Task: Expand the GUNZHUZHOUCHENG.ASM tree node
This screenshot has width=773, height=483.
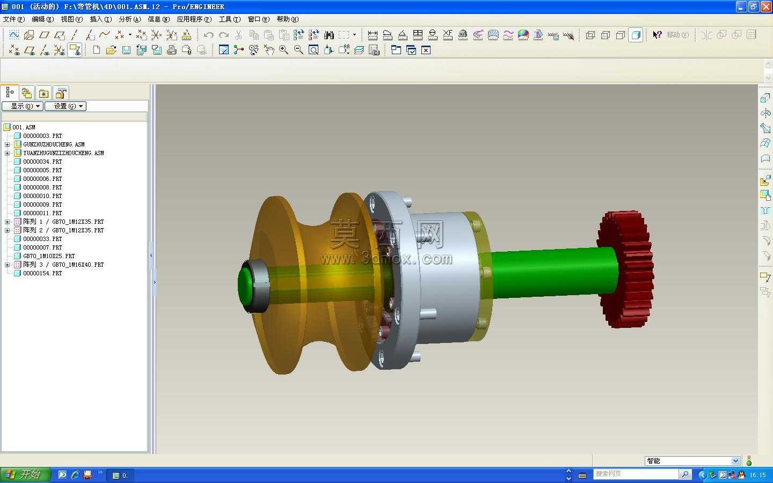Action: [7, 144]
